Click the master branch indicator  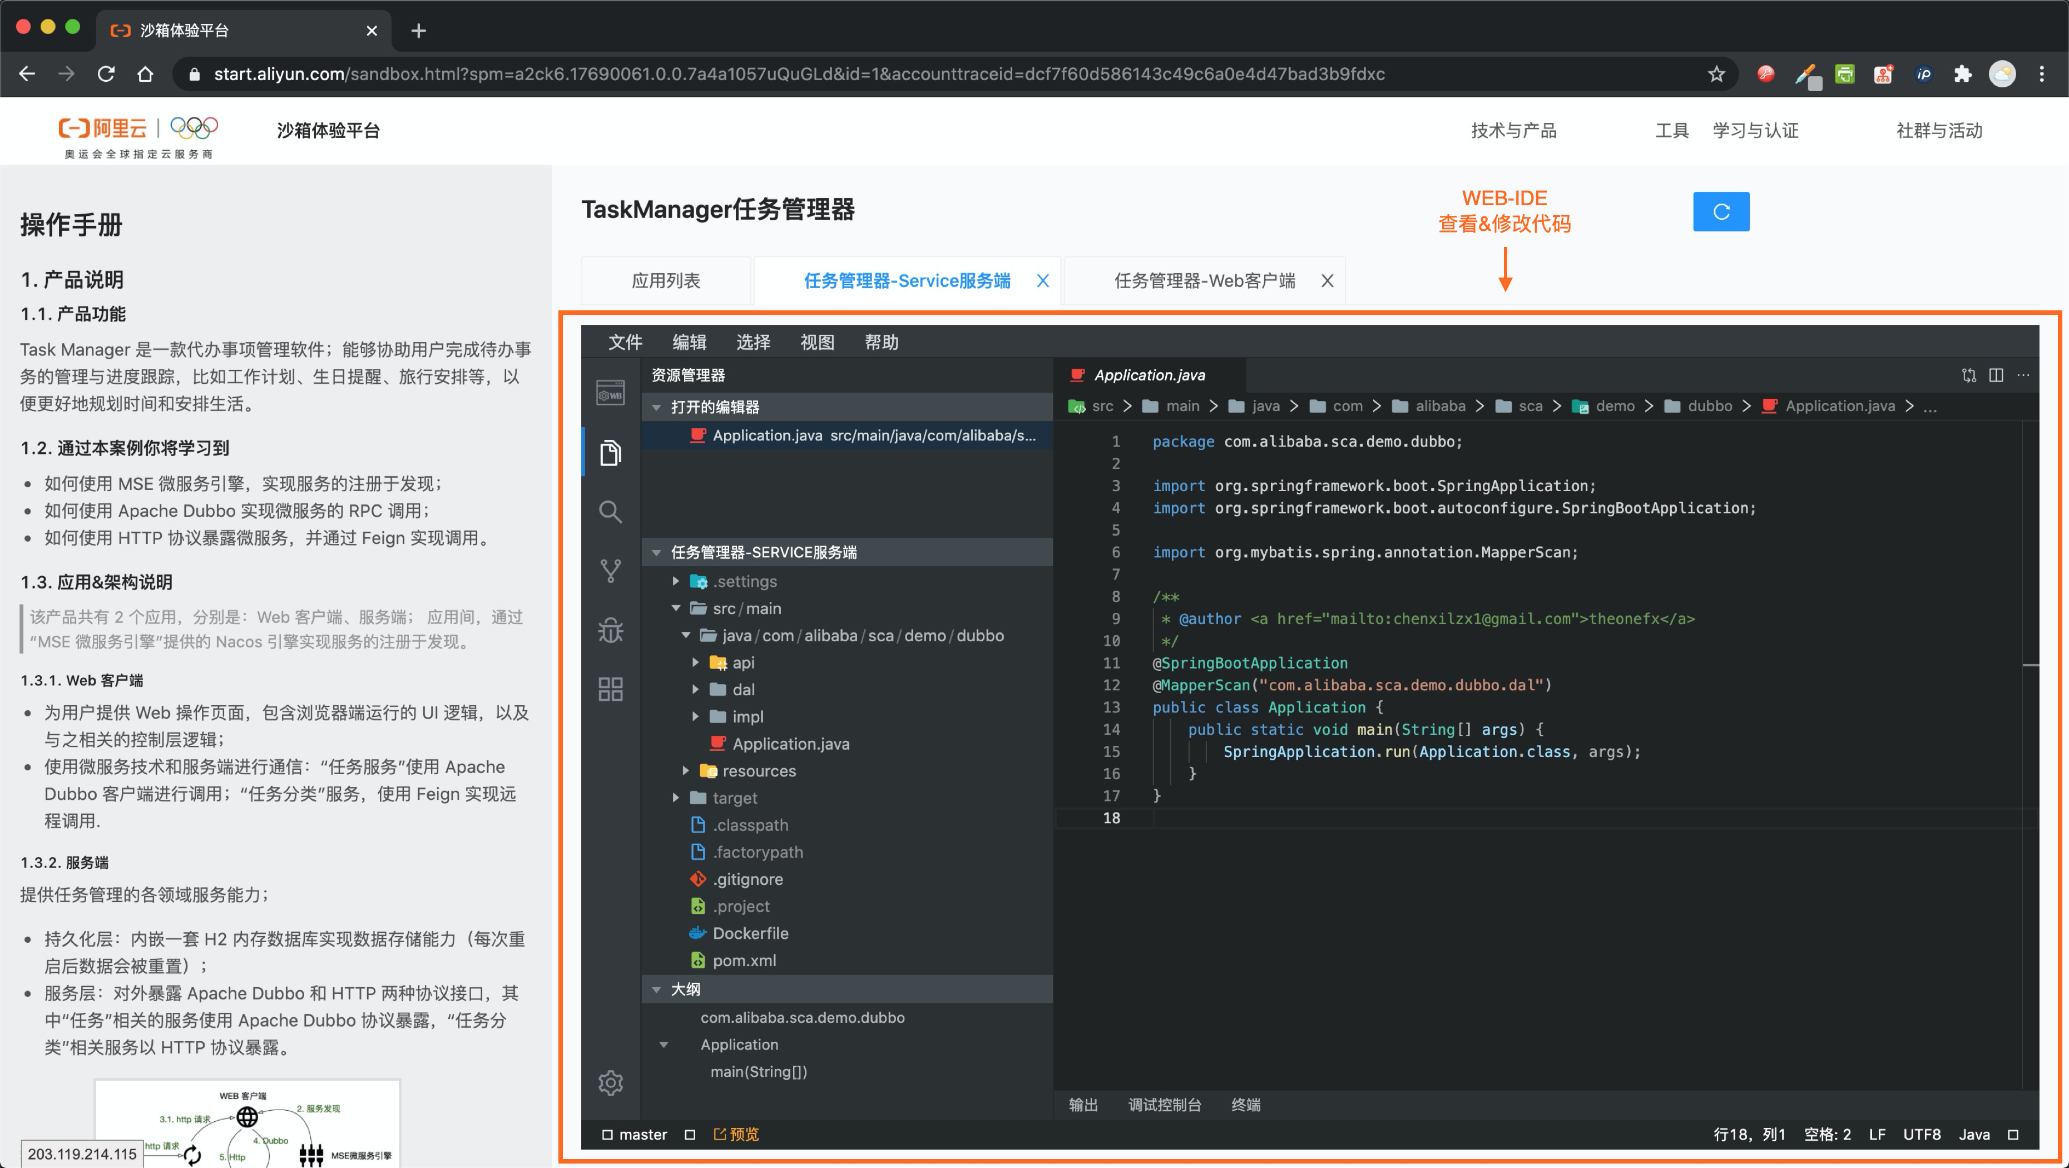point(642,1134)
